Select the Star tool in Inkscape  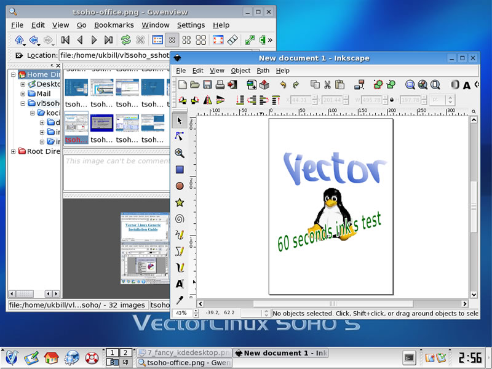click(x=180, y=202)
